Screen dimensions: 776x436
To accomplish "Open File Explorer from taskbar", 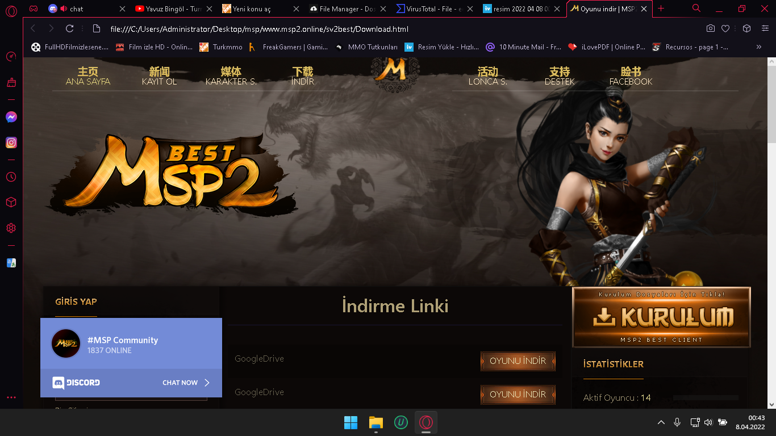I will [x=376, y=422].
